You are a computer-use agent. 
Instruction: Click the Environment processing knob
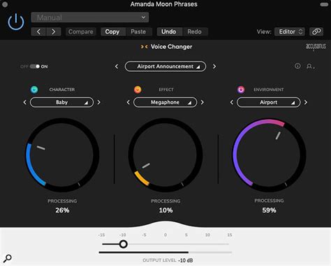pyautogui.click(x=270, y=155)
